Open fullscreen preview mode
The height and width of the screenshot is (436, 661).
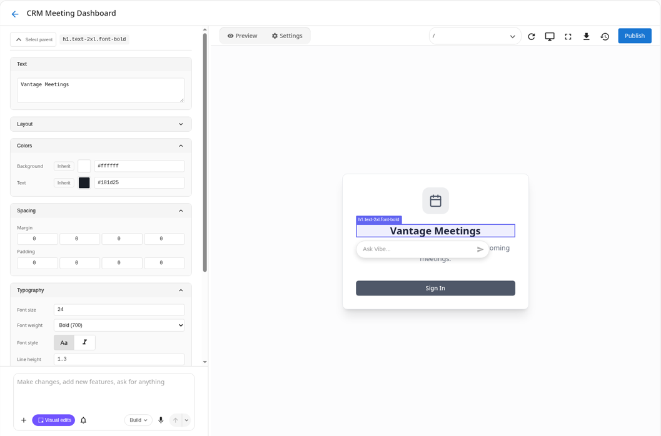568,36
